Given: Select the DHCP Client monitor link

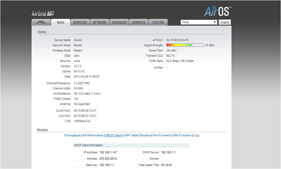Looking at the screenshot, I should pos(114,135).
